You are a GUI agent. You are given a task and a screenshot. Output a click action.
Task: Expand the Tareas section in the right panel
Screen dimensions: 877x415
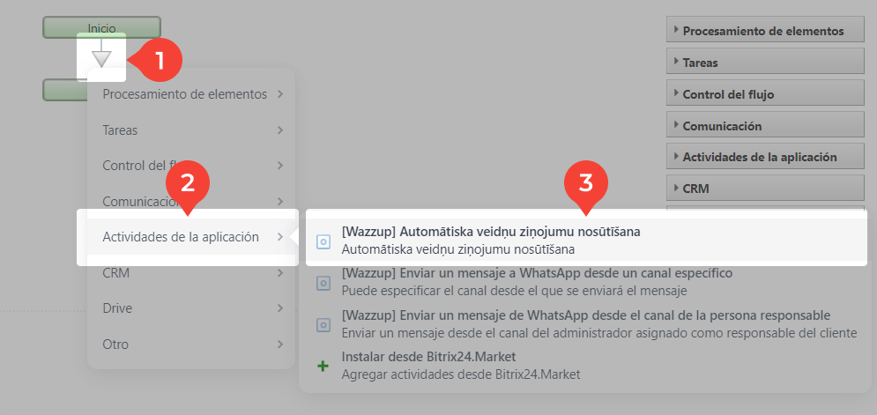coord(764,63)
